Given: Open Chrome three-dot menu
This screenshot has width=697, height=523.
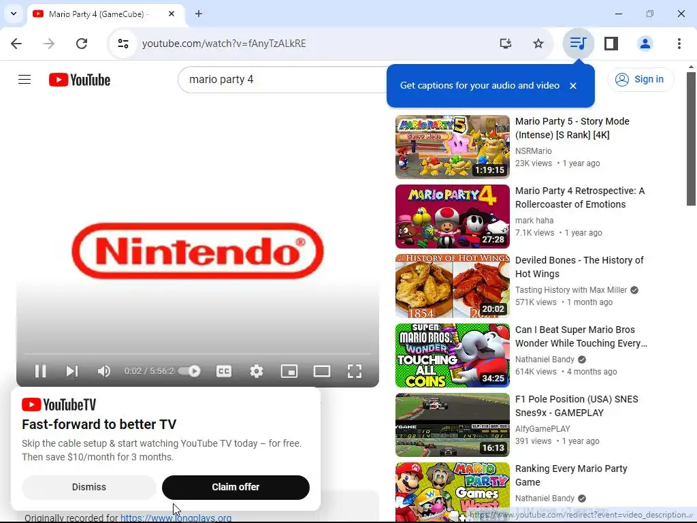Looking at the screenshot, I should 679,43.
